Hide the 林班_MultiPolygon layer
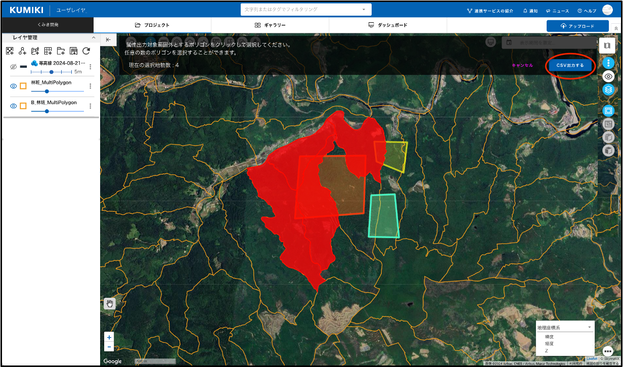 pyautogui.click(x=14, y=86)
